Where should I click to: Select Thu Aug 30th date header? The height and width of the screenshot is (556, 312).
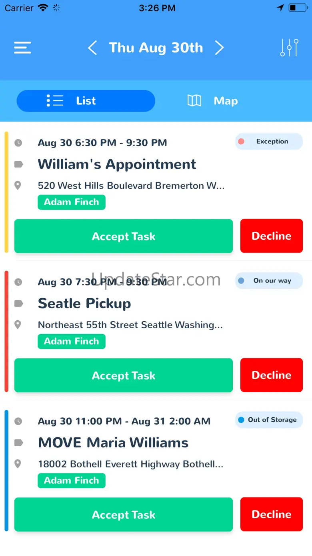coord(156,48)
